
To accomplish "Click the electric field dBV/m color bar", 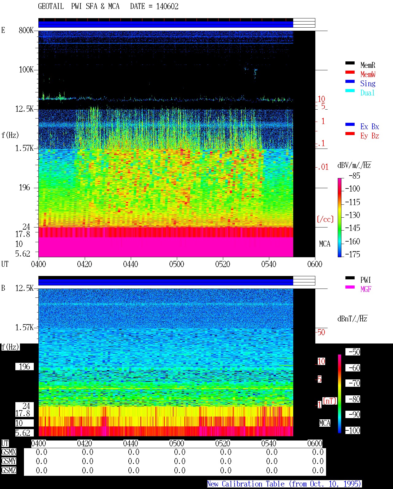I will tap(340, 217).
